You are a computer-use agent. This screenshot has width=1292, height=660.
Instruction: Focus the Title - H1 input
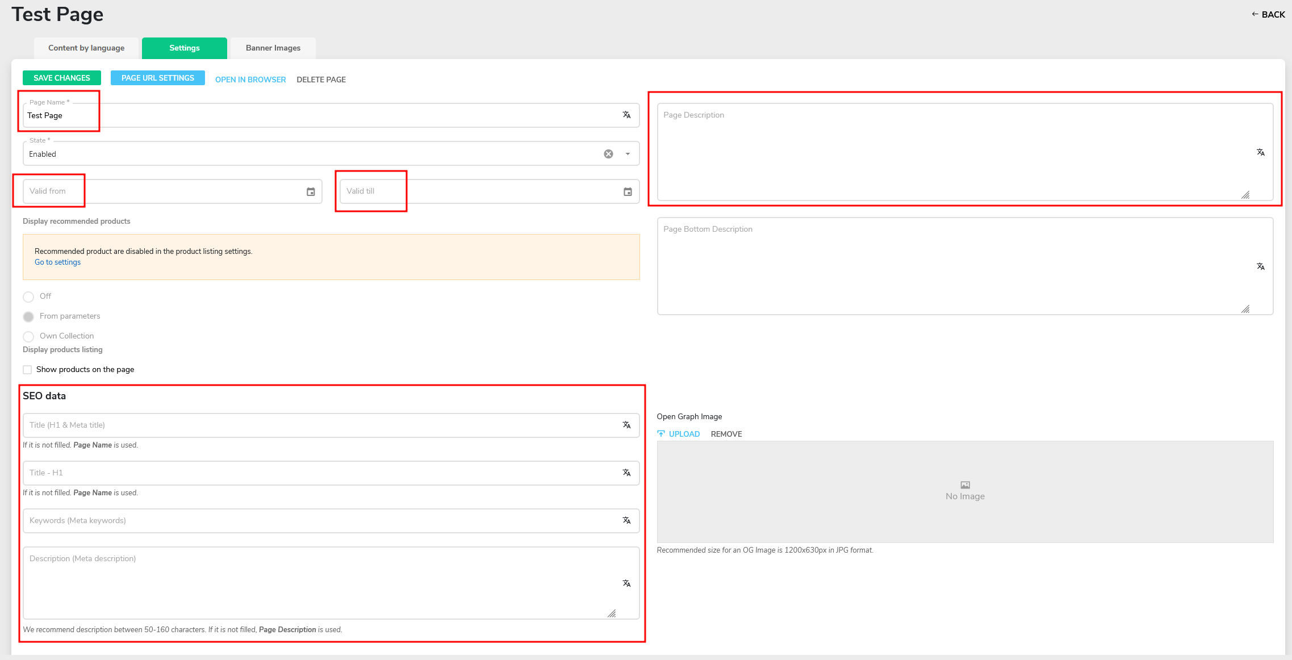pyautogui.click(x=331, y=473)
